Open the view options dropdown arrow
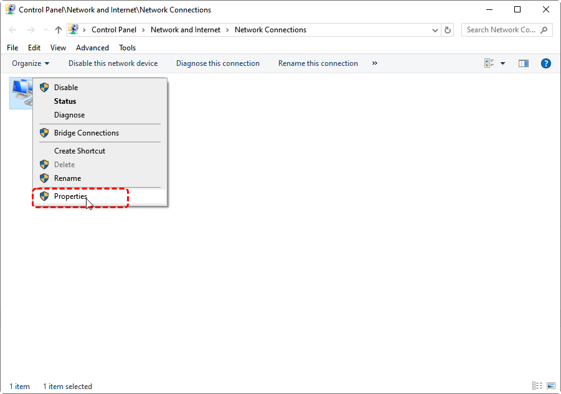 tap(503, 63)
